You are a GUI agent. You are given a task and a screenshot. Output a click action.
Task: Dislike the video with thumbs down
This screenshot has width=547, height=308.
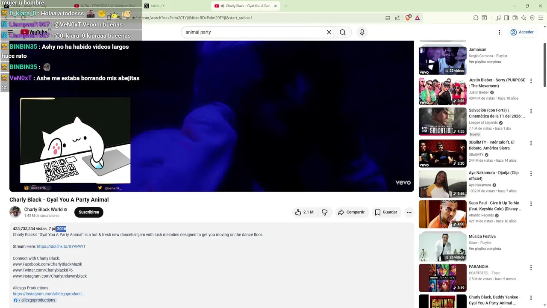pos(325,212)
